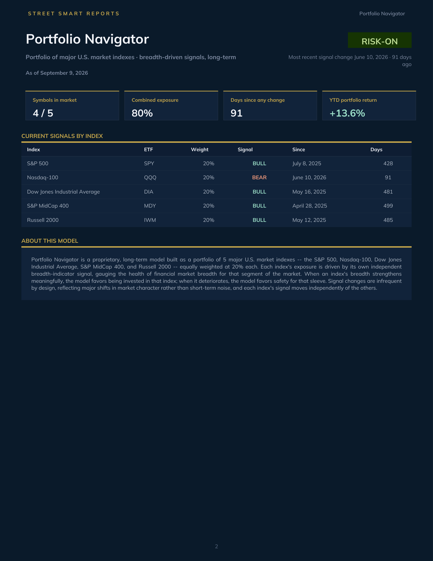
Task: Select the Portfolio Navigator header label at top right
Action: click(382, 14)
